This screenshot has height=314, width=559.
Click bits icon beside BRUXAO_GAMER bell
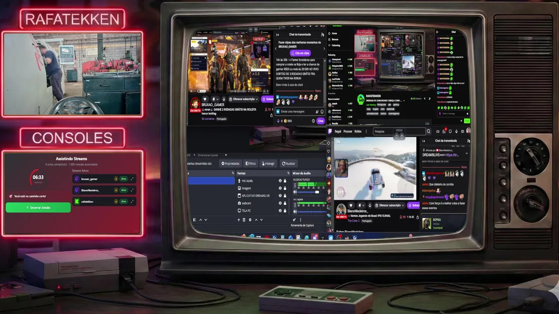pos(224,99)
